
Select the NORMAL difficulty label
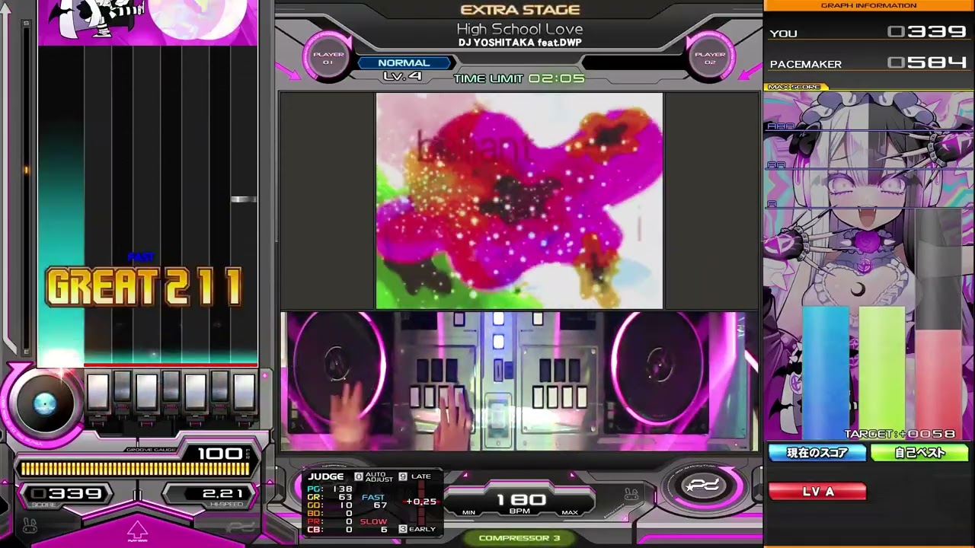click(x=404, y=63)
